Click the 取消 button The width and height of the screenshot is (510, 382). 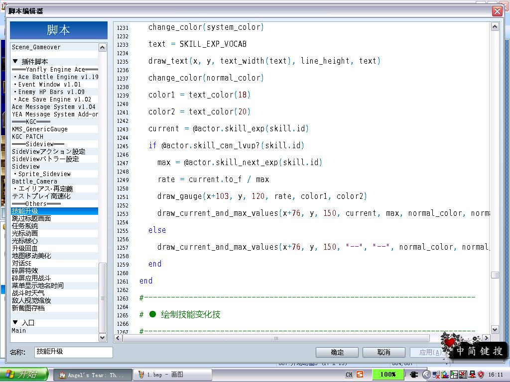pos(384,352)
